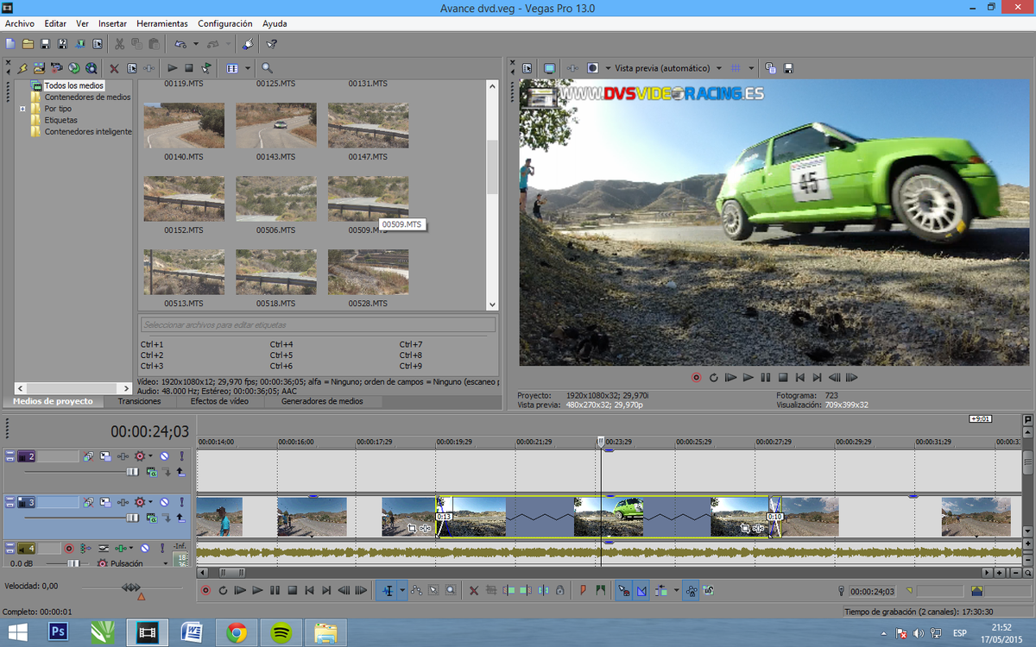The width and height of the screenshot is (1036, 647).
Task: Open the Archivo menu
Action: tap(20, 23)
